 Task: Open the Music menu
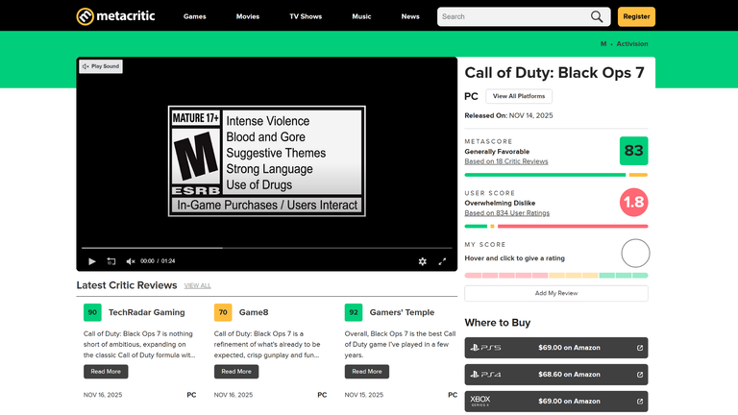[x=361, y=16]
